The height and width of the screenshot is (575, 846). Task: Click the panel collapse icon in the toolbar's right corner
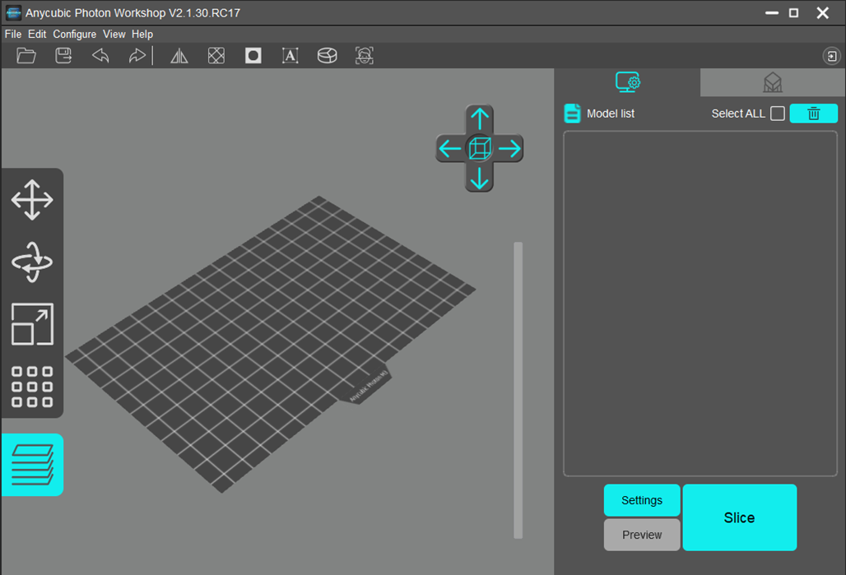pos(831,56)
